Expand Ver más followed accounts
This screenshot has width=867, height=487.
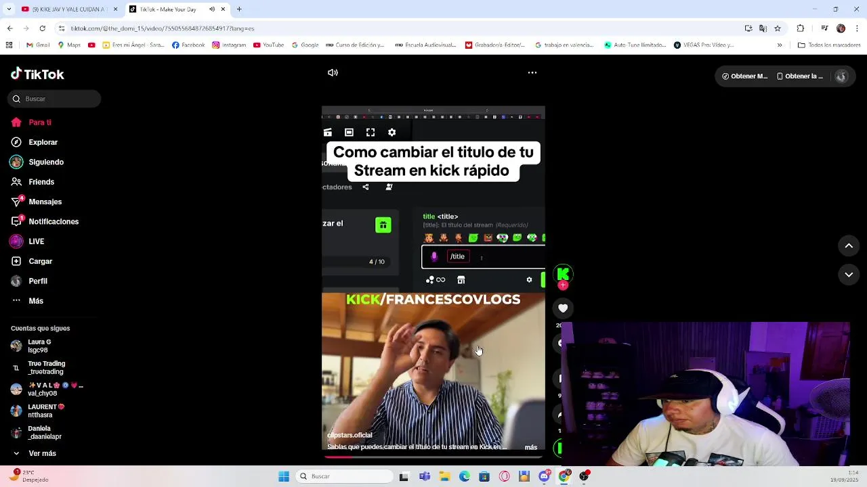point(34,453)
